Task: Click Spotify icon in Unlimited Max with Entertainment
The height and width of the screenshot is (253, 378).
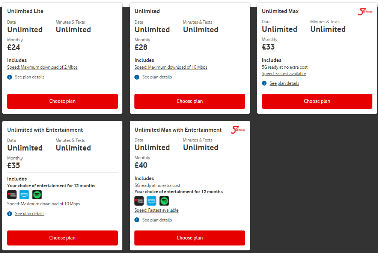Action: (x=164, y=201)
